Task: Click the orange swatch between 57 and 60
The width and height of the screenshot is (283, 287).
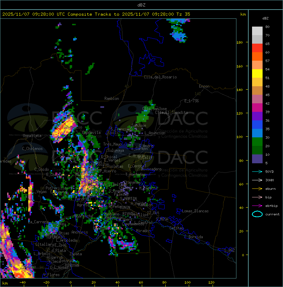Action: (257, 57)
